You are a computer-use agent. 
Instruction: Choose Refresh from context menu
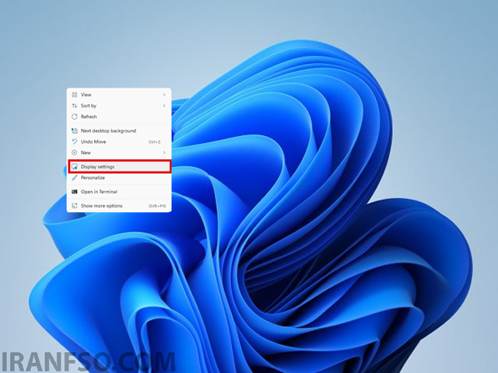click(x=119, y=117)
